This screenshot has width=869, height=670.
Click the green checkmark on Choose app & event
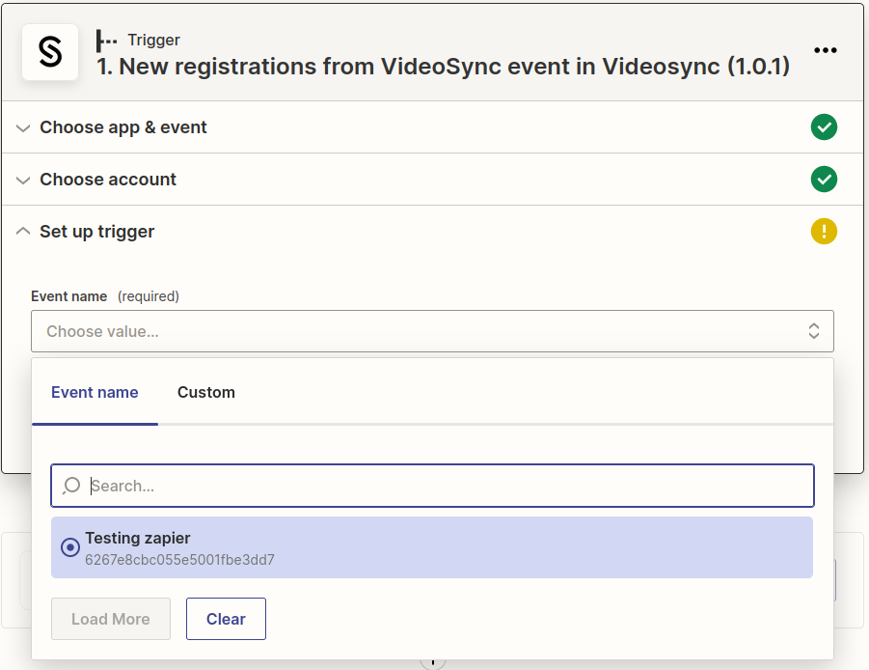pos(825,126)
